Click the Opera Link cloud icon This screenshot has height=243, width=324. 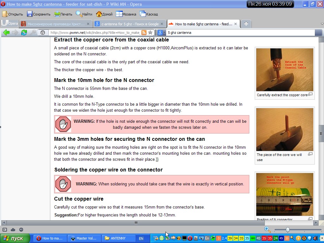click(13, 230)
